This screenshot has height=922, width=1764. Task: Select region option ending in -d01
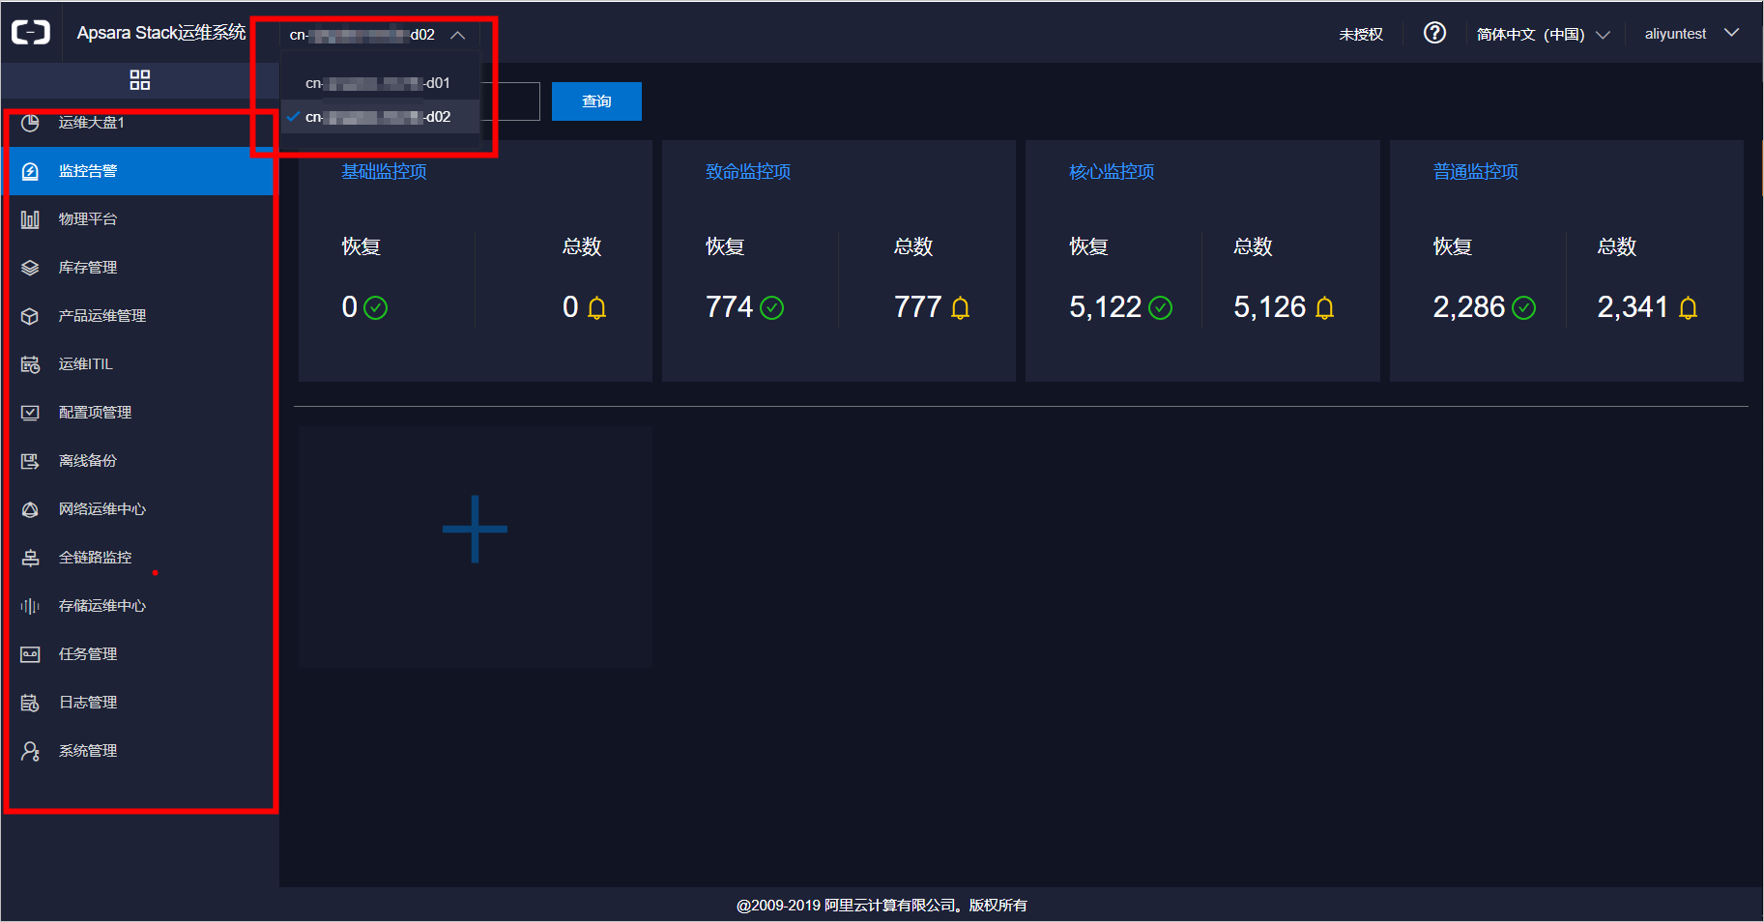(x=380, y=83)
